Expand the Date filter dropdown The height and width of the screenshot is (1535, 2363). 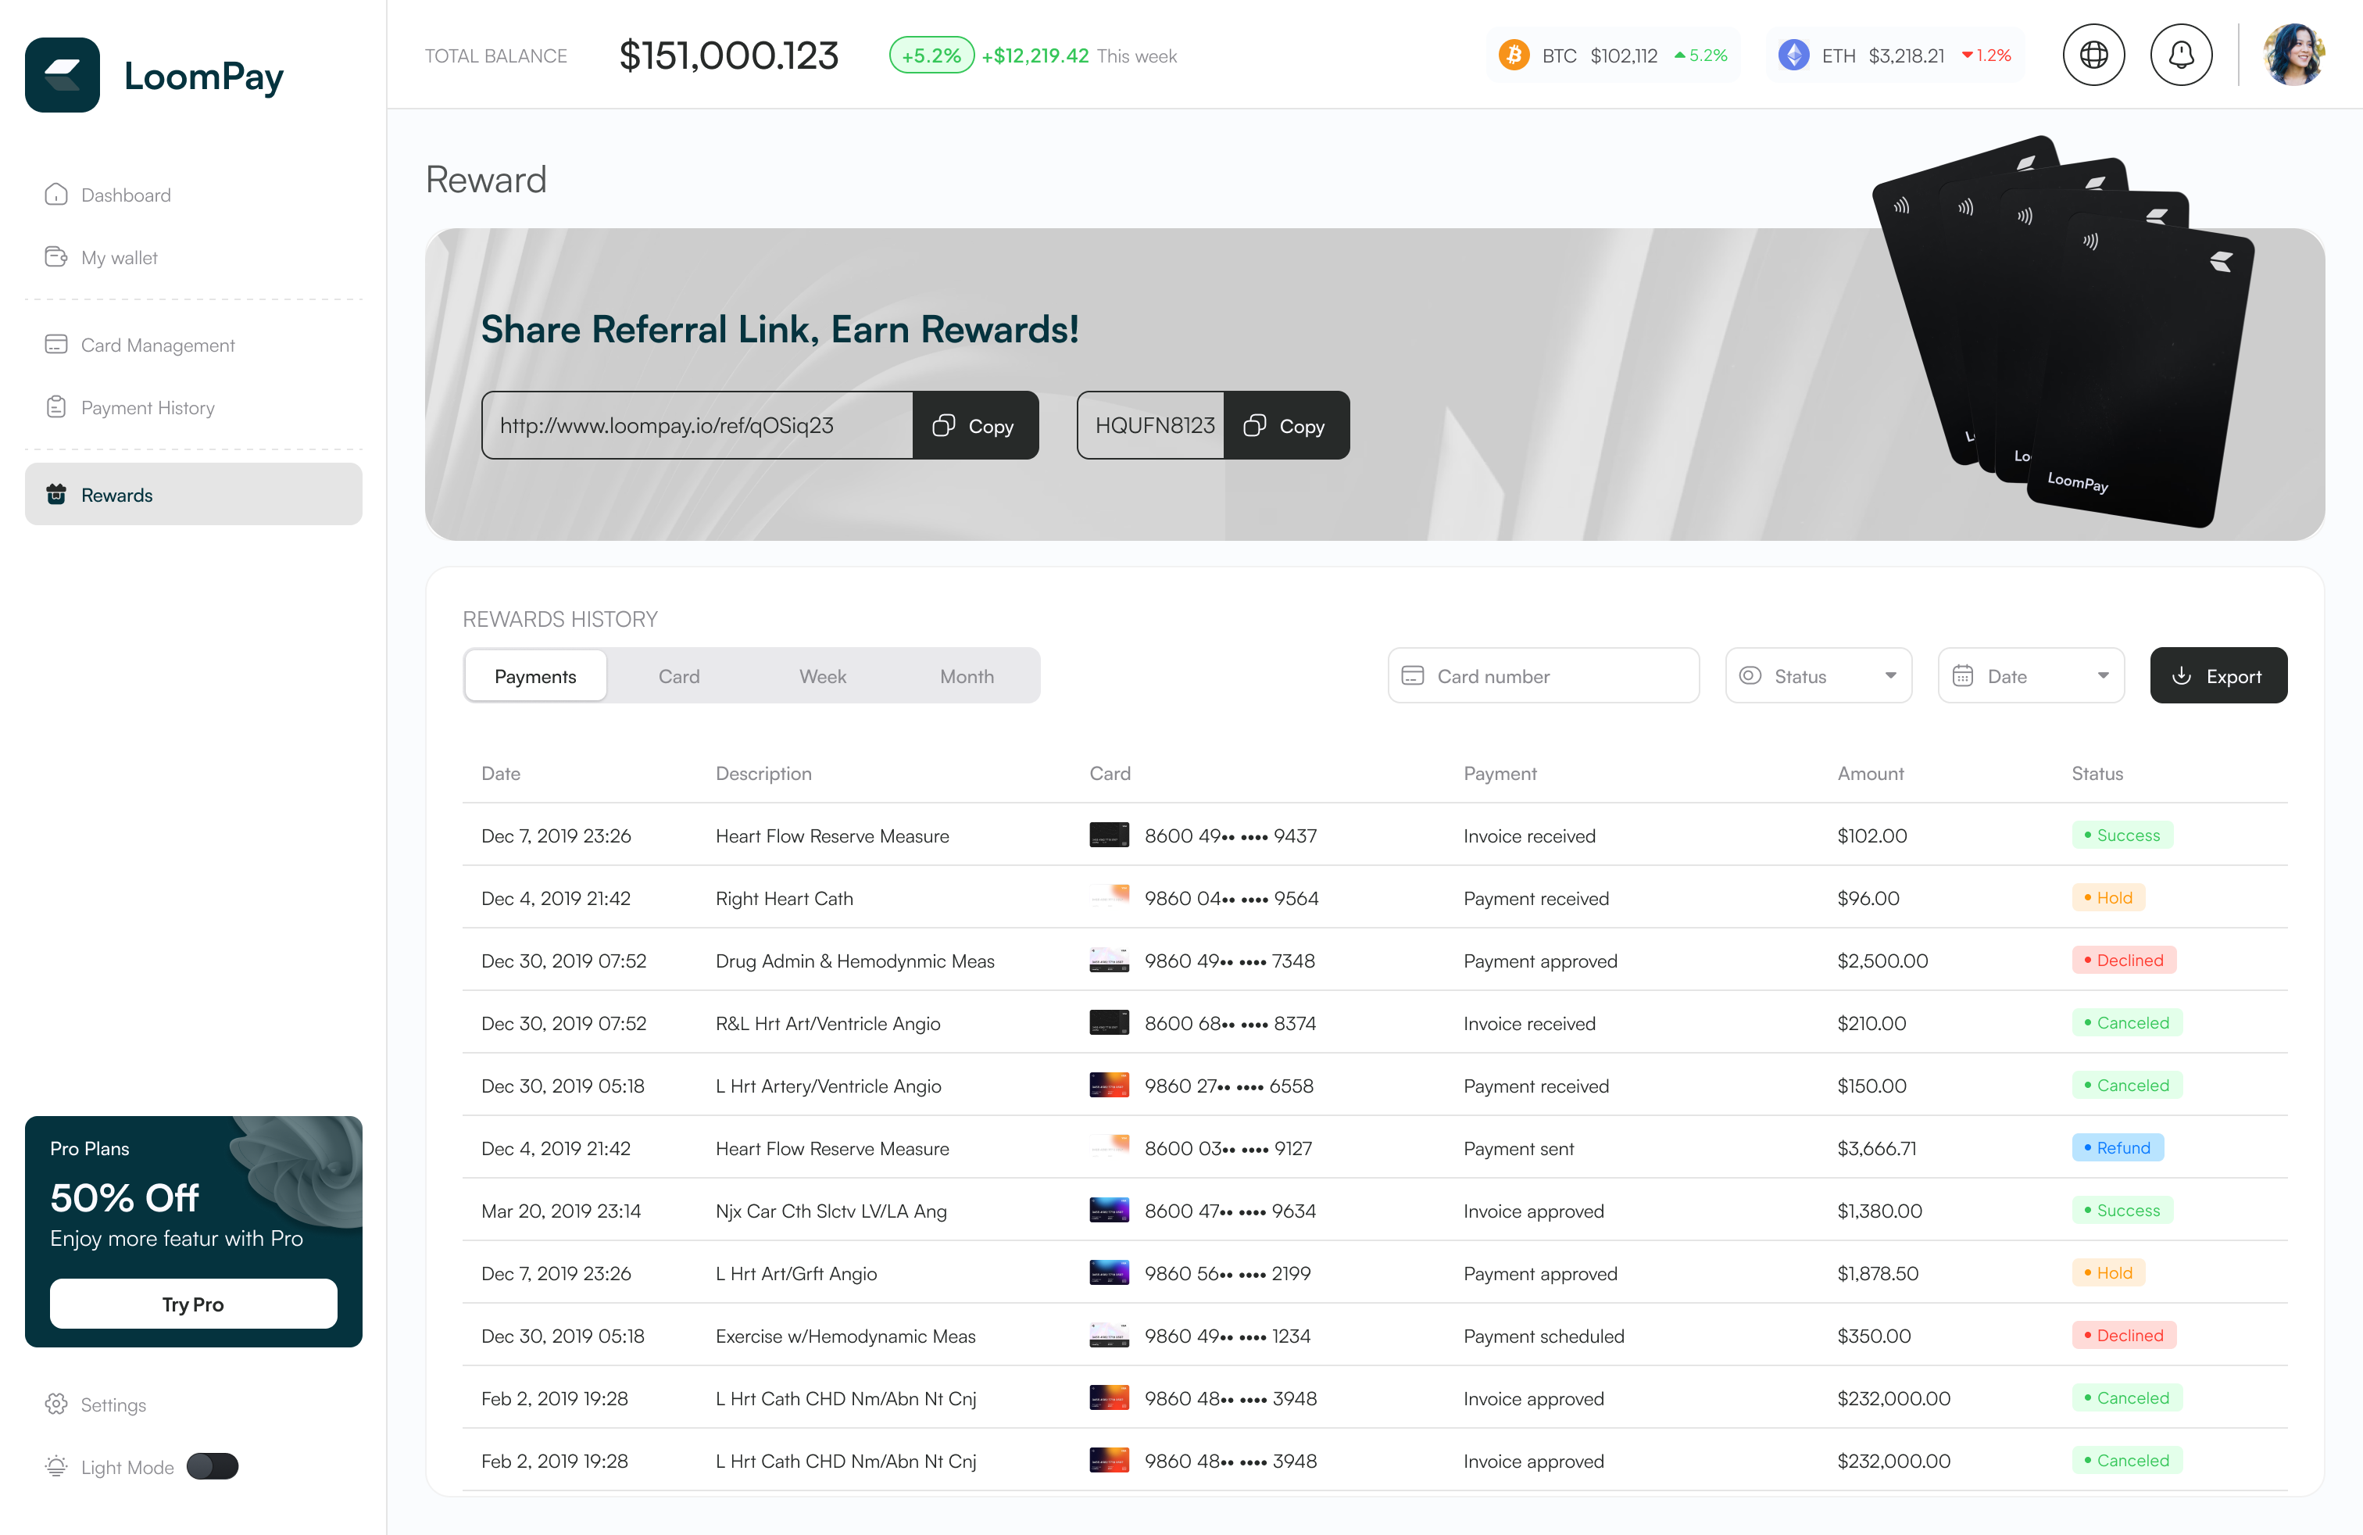click(x=2030, y=676)
